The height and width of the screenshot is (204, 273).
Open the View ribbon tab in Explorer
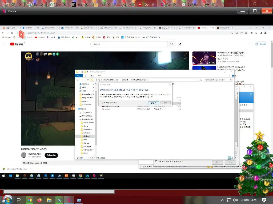tap(100, 76)
